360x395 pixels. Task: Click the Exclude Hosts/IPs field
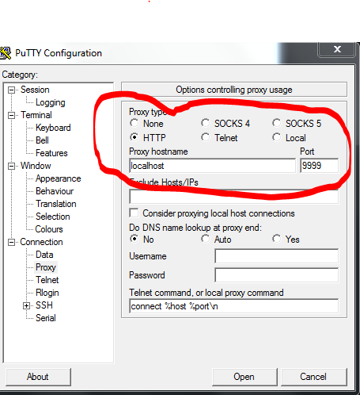pyautogui.click(x=233, y=197)
